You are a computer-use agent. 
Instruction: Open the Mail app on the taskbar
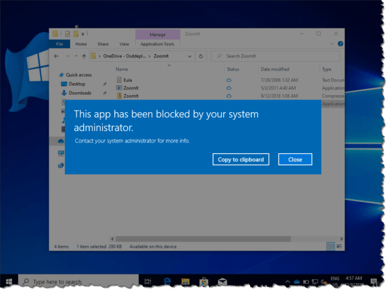coord(222,281)
